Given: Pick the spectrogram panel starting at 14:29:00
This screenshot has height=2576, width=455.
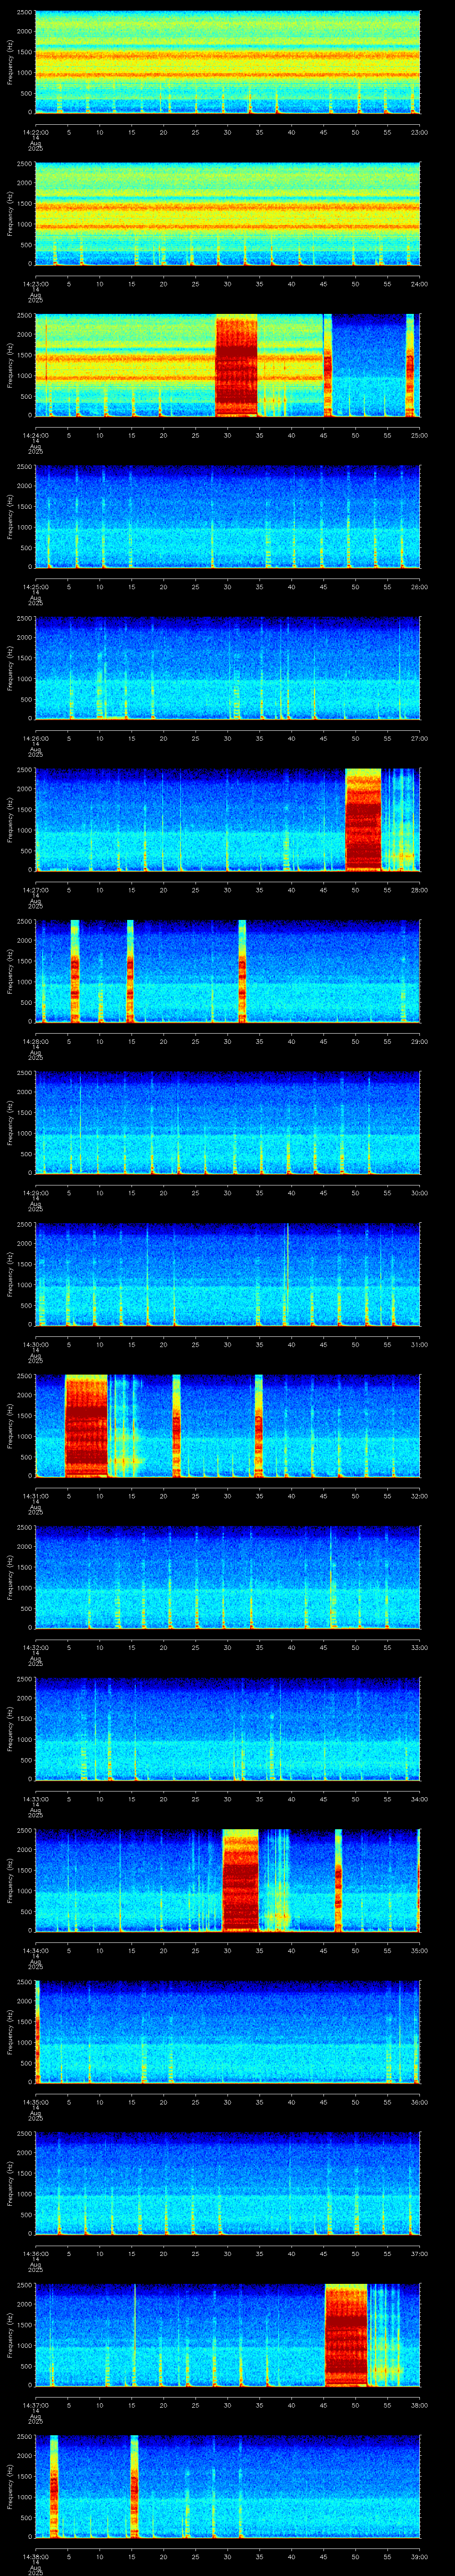Looking at the screenshot, I should 227,1122.
